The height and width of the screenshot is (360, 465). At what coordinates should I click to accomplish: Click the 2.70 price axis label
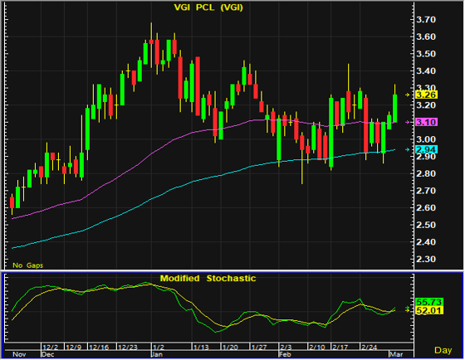pyautogui.click(x=426, y=191)
